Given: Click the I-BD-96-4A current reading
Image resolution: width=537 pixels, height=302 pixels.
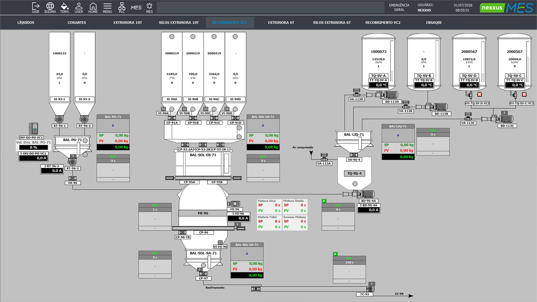Looking at the screenshot, I should pyautogui.click(x=369, y=210).
